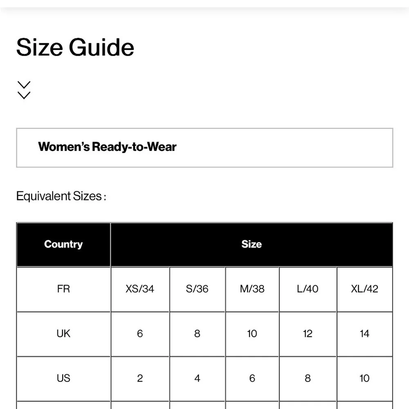
Task: Select the S/36 size cell
Action: [x=197, y=289]
